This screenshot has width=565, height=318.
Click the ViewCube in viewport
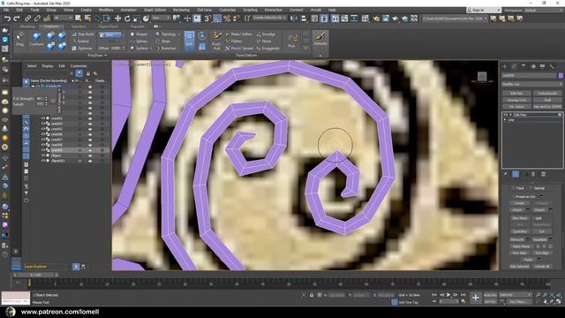(x=482, y=77)
